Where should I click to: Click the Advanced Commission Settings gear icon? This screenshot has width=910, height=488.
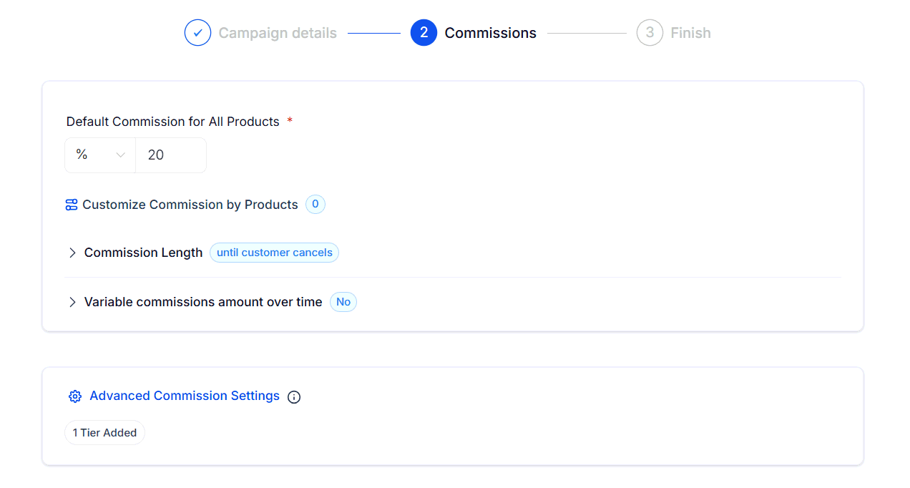point(75,396)
